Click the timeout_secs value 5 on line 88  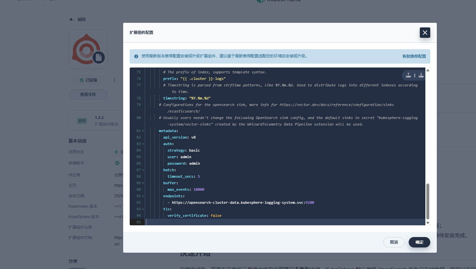(199, 176)
